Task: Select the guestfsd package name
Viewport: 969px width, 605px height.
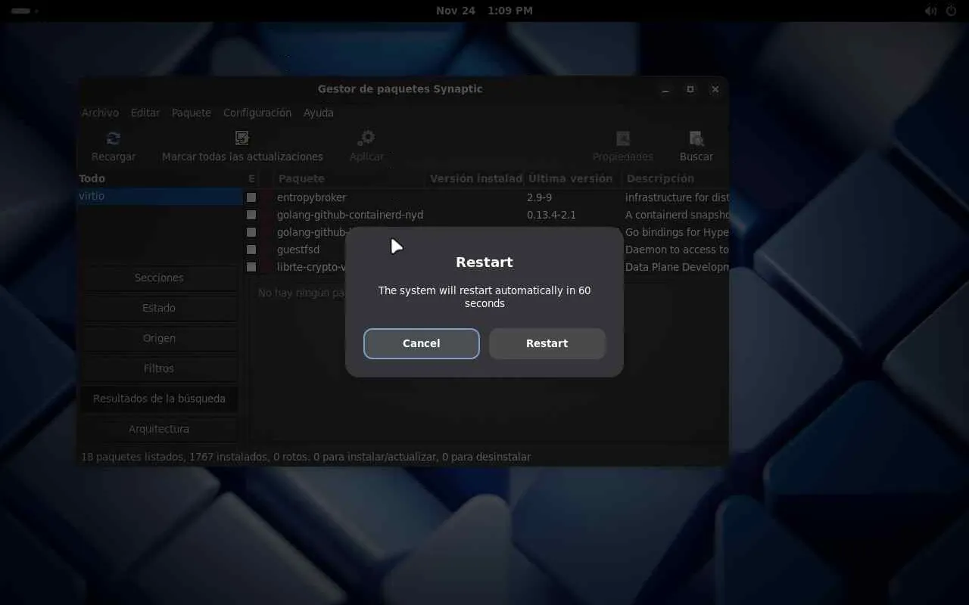Action: (x=298, y=250)
